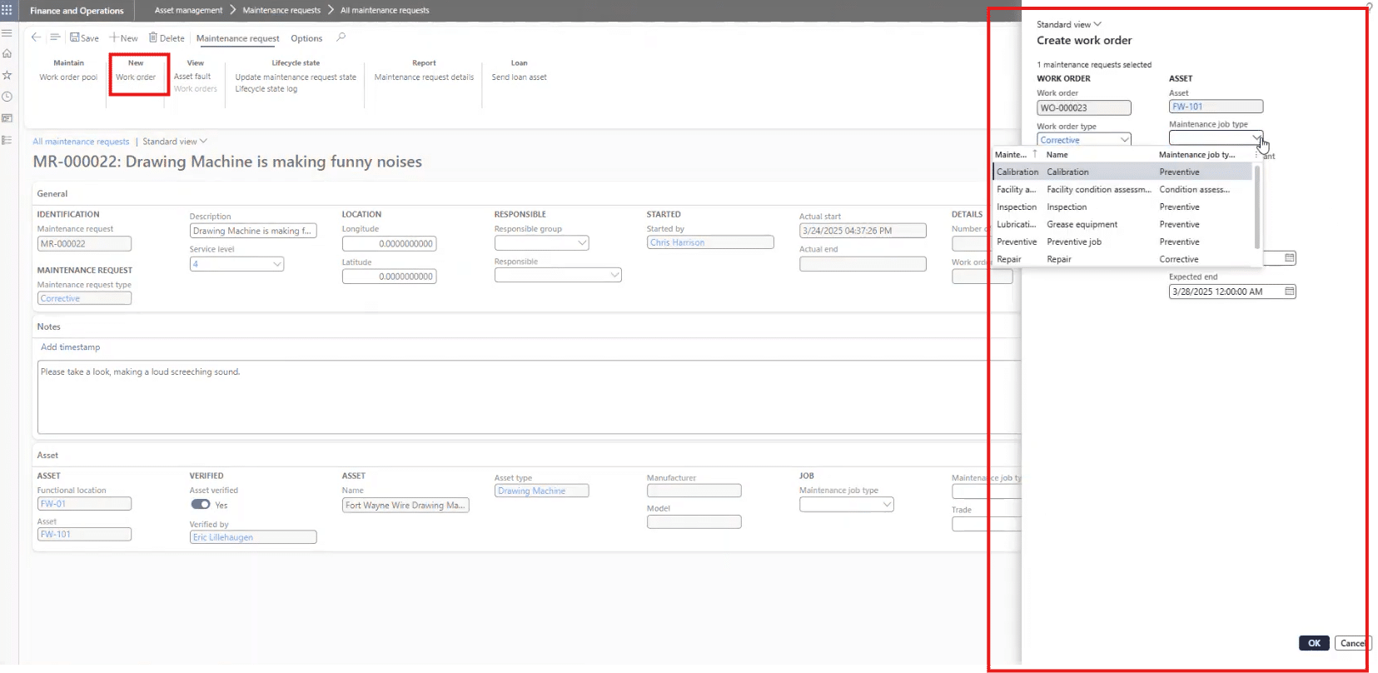Screen dimensions: 1378x673
Task: Open calendar picker for Expected end
Action: 1289,292
